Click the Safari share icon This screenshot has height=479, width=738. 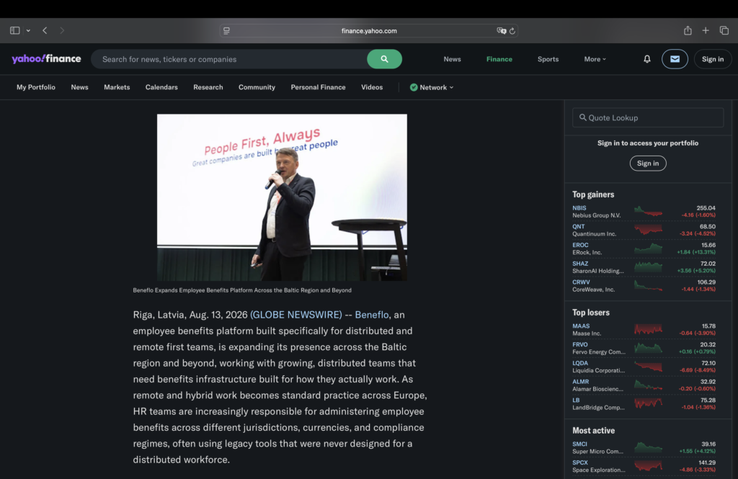[x=687, y=30]
